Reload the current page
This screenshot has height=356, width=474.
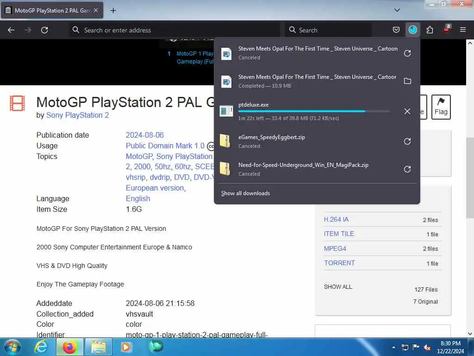click(x=44, y=30)
